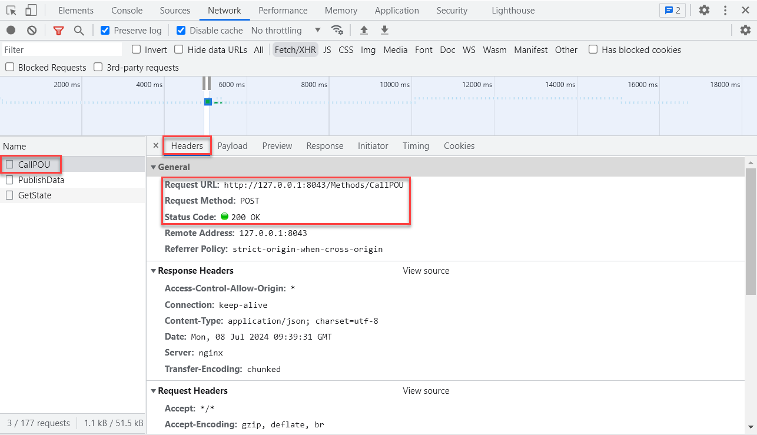Click the blue request marker in timeline

[208, 102]
